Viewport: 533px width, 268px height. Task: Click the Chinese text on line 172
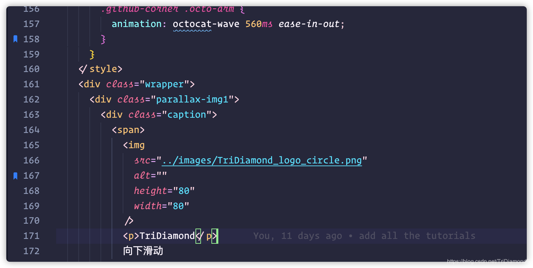(x=143, y=251)
